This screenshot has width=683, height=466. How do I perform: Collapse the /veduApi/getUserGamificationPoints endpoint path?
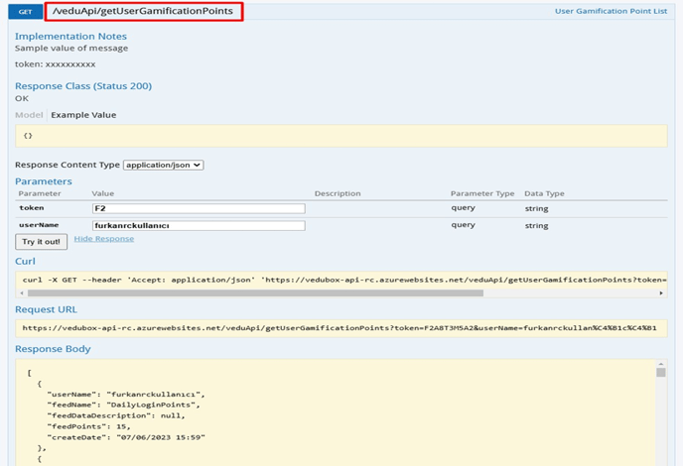[144, 12]
